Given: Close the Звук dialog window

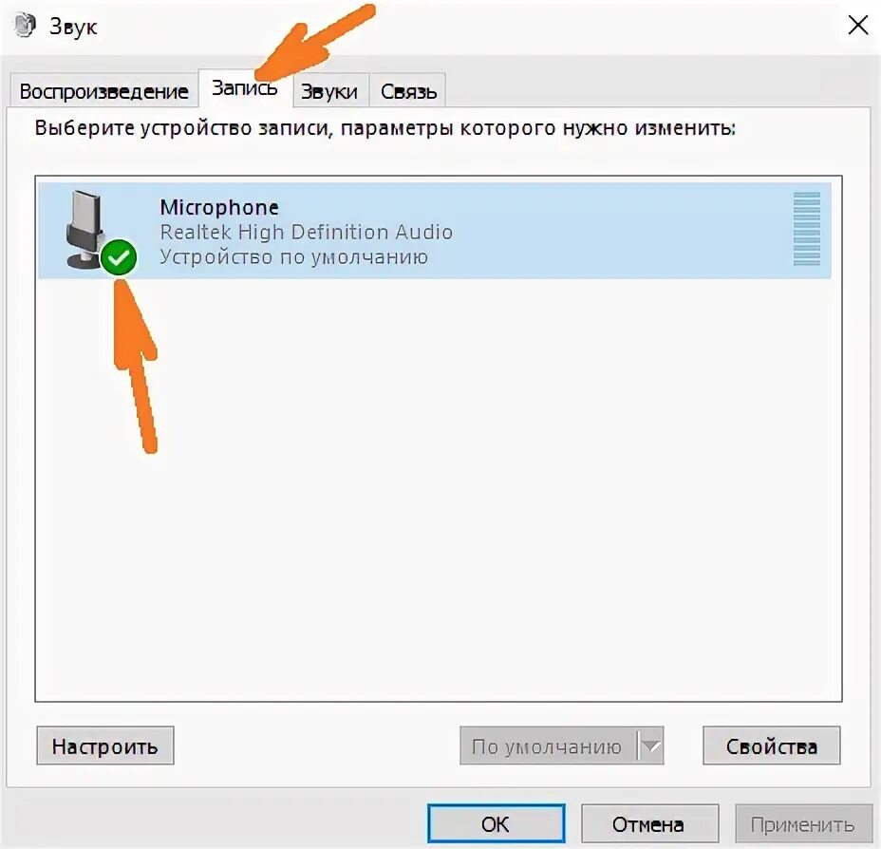Looking at the screenshot, I should pyautogui.click(x=858, y=26).
